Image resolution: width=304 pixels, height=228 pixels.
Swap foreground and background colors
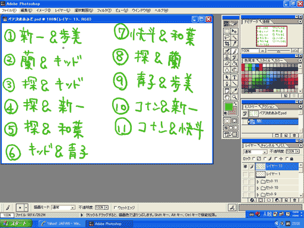pos(235,104)
